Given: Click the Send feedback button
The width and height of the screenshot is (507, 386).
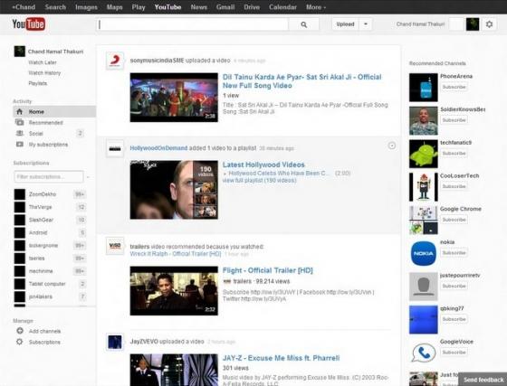Looking at the screenshot, I should click(x=483, y=380).
